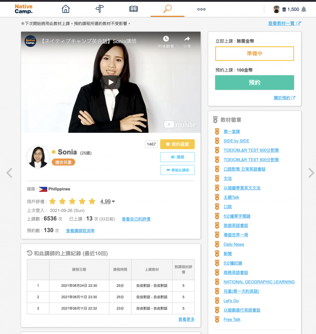Viewport: 316px width, 334px height.
Task: Open 以遊戲進行英語會話 link
Action: pyautogui.click(x=242, y=310)
